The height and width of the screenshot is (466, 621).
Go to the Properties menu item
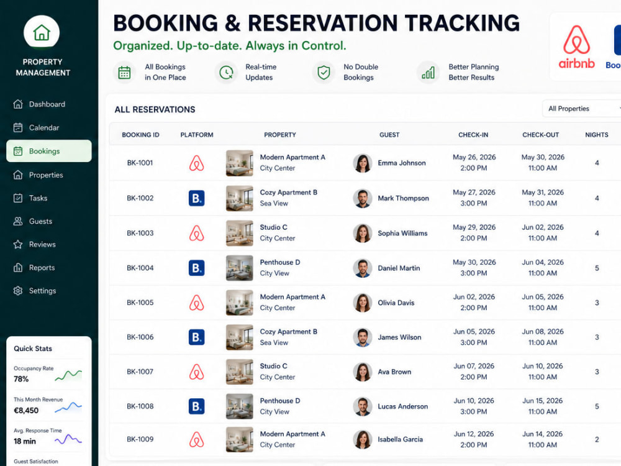click(x=48, y=175)
